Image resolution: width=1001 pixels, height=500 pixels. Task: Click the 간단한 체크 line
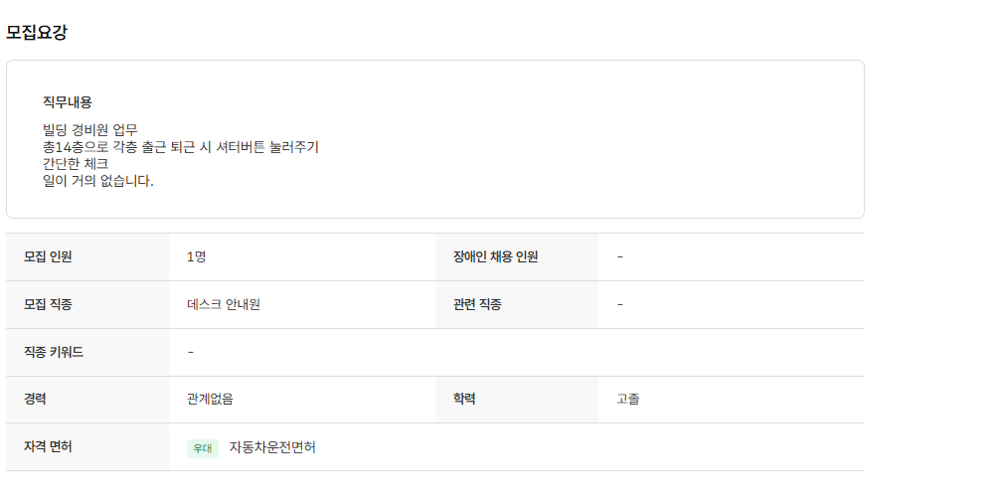click(x=76, y=163)
